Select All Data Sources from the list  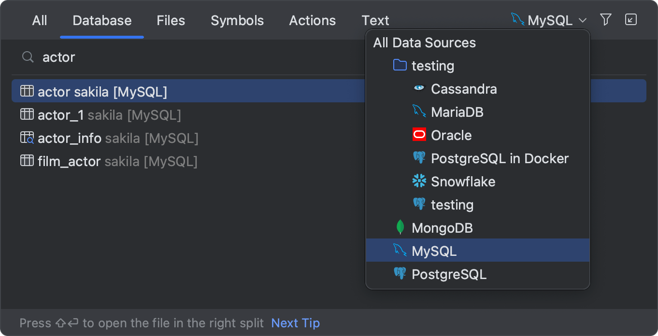pyautogui.click(x=424, y=42)
